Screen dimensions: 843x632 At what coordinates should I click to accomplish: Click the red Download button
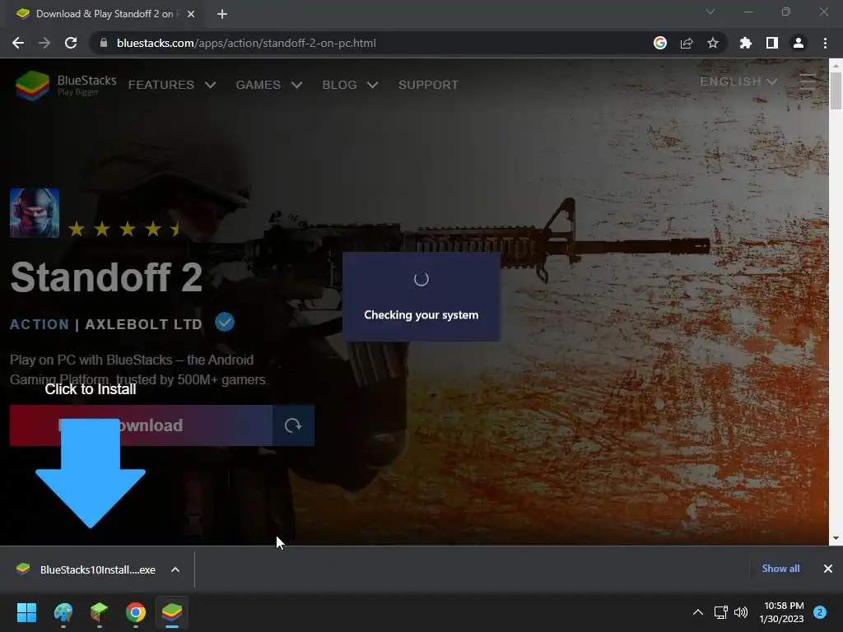click(x=141, y=425)
